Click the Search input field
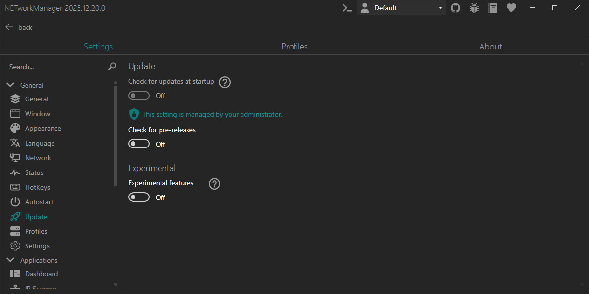 click(56, 67)
